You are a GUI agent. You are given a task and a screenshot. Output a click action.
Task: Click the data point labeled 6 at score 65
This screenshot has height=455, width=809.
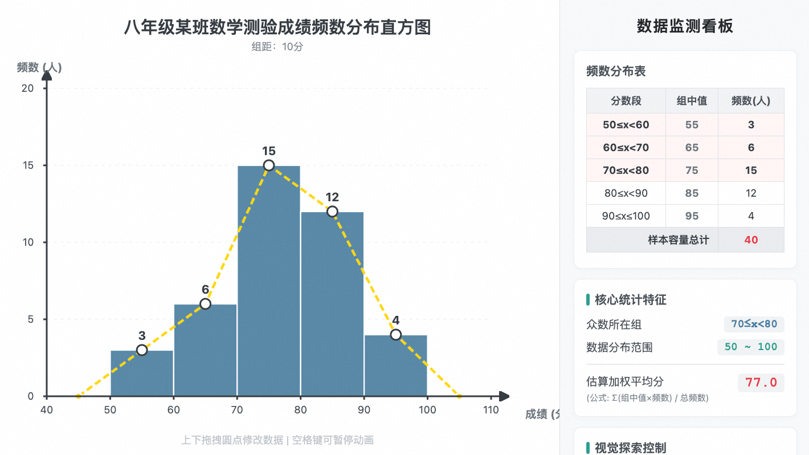pos(206,304)
